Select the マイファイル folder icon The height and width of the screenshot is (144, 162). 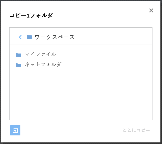click(x=18, y=55)
